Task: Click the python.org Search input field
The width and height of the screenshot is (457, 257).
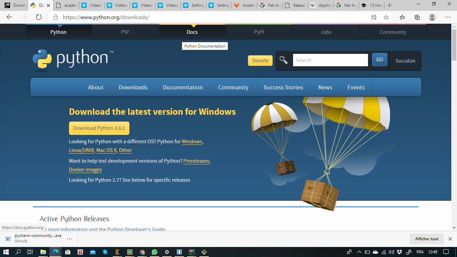Action: (x=331, y=60)
